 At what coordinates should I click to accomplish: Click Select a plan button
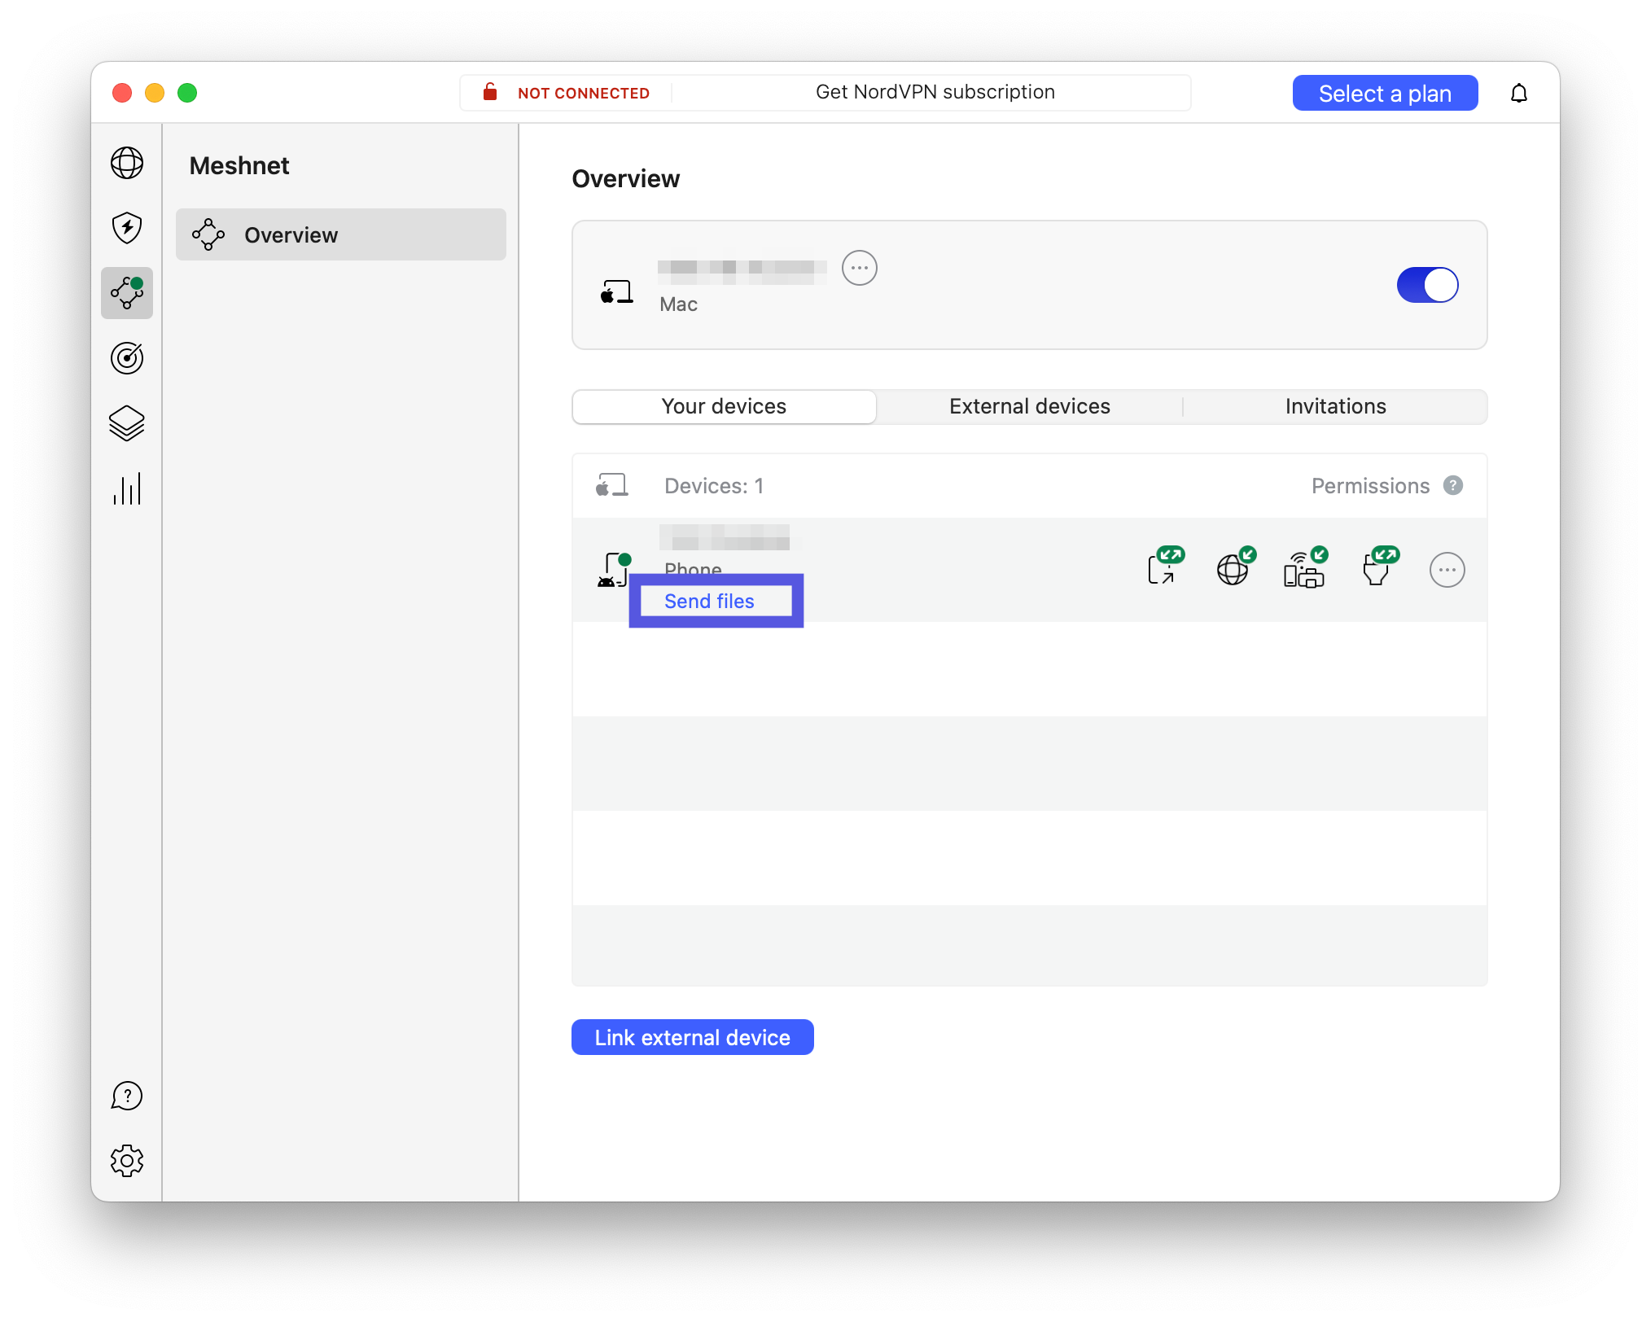pyautogui.click(x=1386, y=93)
